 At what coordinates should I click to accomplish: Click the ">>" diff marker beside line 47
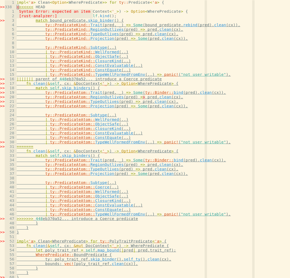tap(2, 219)
